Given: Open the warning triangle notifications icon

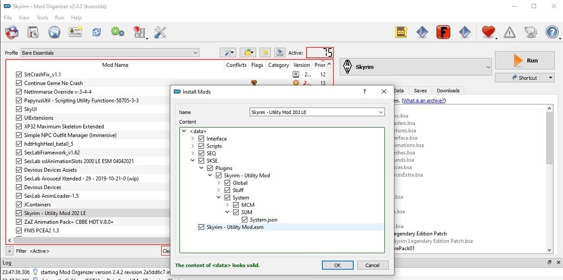Looking at the screenshot, I should pos(510,33).
